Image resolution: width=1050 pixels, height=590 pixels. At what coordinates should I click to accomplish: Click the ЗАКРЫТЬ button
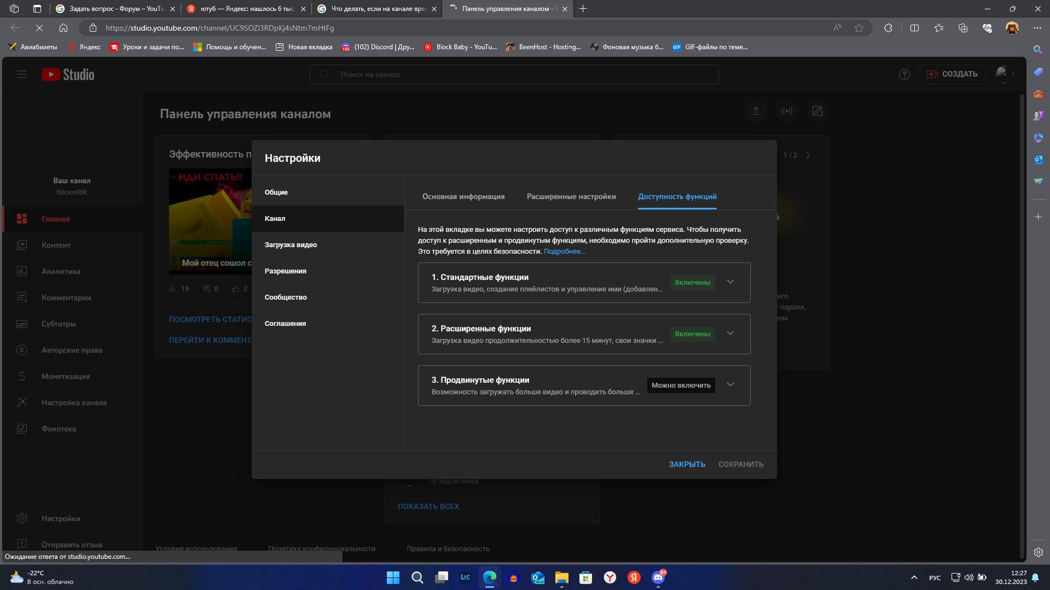pyautogui.click(x=687, y=464)
